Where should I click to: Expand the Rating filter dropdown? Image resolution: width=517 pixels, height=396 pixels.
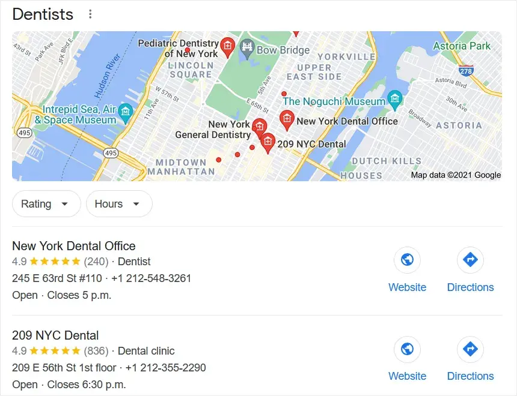click(46, 204)
